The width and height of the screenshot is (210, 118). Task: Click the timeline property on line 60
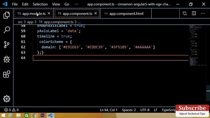click(46, 36)
